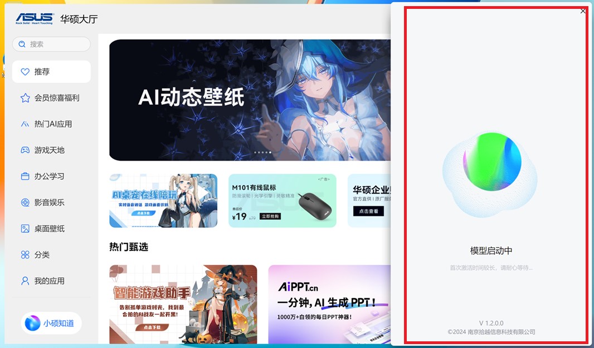Go to 影音娱乐 menu entry
Screen dimensions: 594x348
pos(51,202)
